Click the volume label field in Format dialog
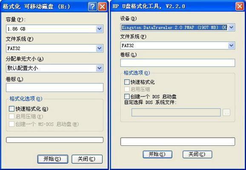Viewport: 246px width, 170px height. (x=54, y=88)
